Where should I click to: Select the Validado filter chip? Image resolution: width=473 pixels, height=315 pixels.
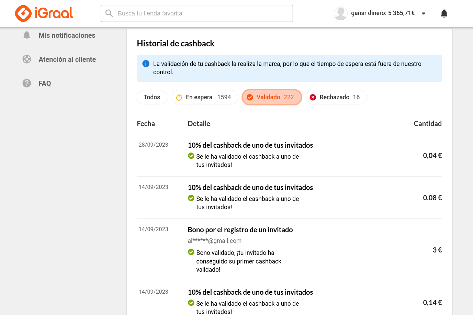[272, 97]
